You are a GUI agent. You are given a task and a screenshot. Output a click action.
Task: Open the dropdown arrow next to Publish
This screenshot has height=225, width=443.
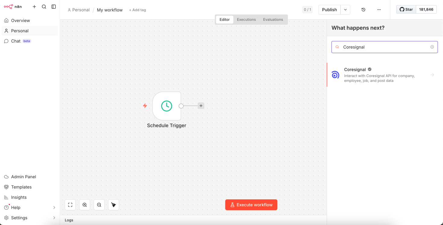point(345,10)
